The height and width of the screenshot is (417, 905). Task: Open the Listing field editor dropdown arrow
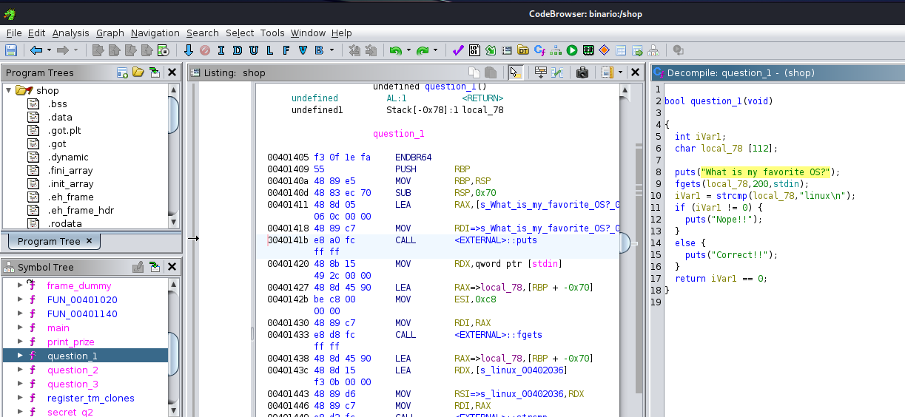(x=620, y=72)
